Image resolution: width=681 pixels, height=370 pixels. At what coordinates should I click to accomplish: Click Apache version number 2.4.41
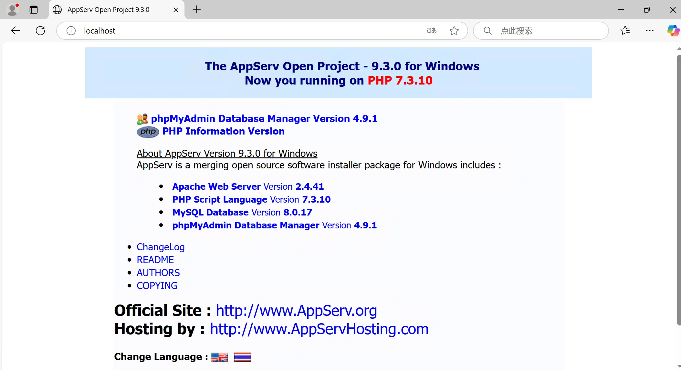click(309, 186)
